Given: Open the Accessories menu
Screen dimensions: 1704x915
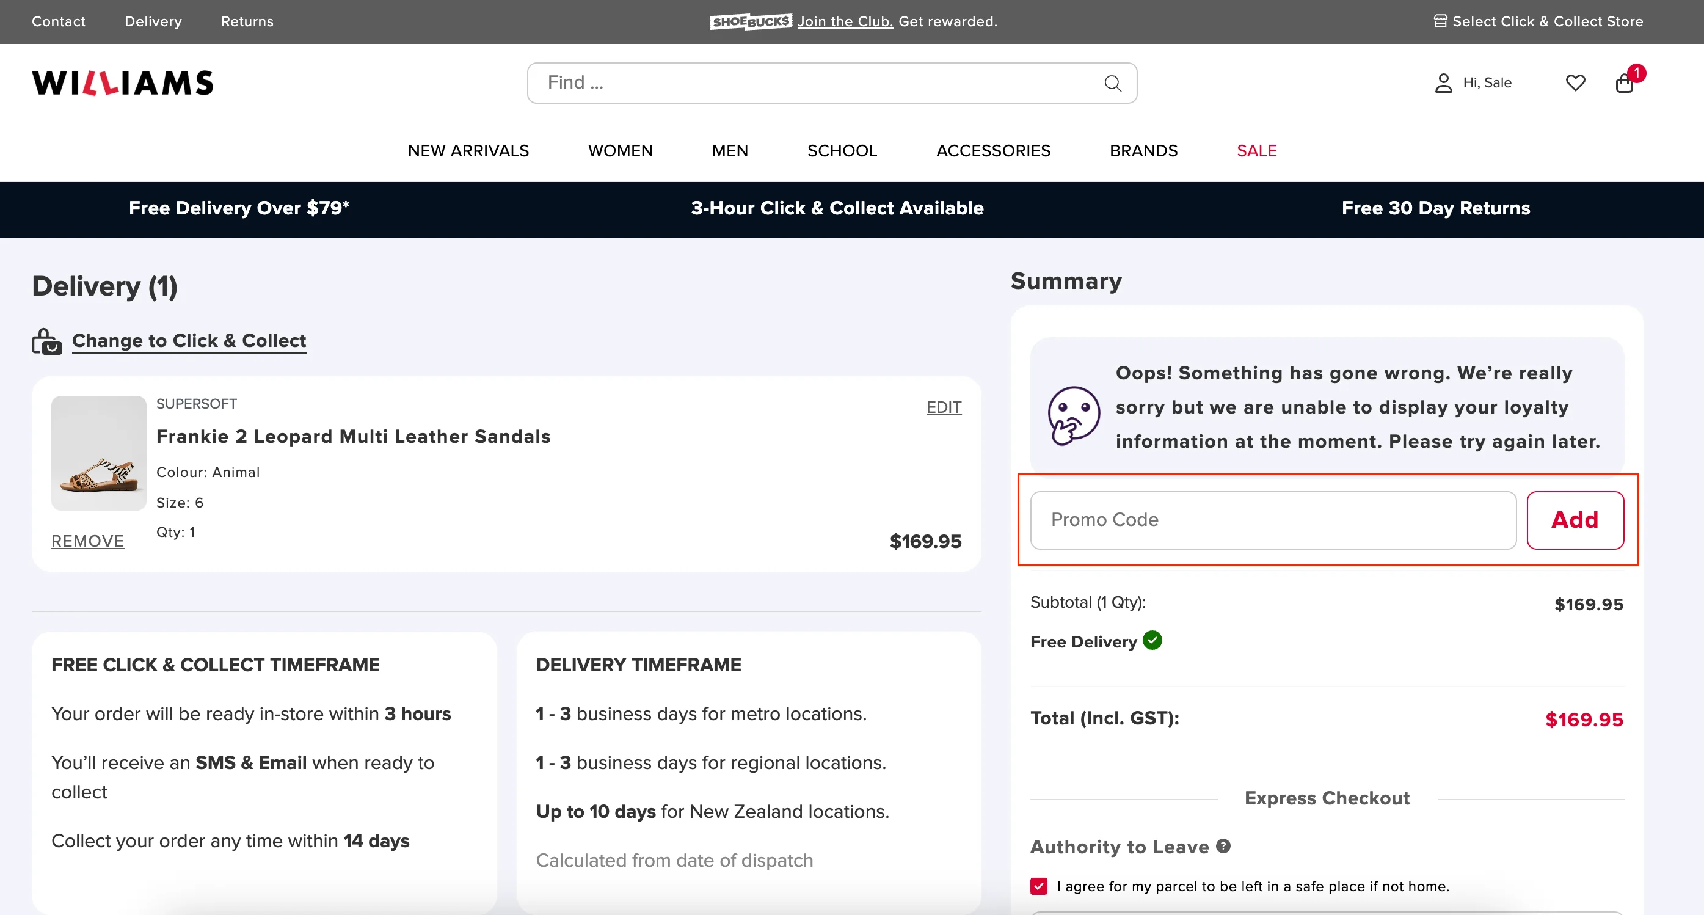Looking at the screenshot, I should point(993,151).
